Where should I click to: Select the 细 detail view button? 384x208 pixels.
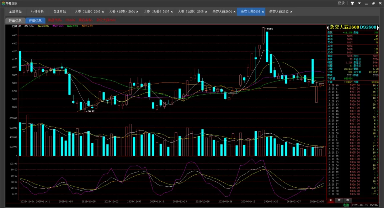tap(331, 200)
